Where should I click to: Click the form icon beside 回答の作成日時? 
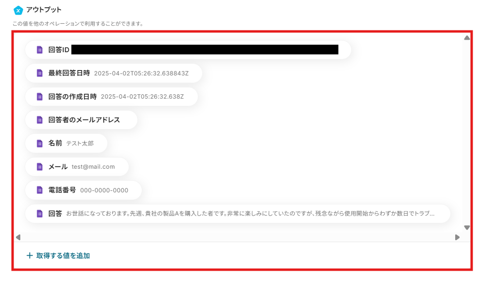(40, 97)
